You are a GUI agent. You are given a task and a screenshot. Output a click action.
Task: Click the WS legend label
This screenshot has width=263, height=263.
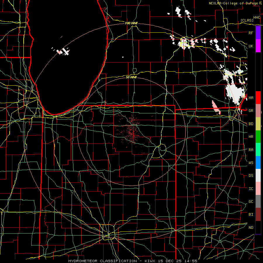pyautogui.click(x=251, y=162)
